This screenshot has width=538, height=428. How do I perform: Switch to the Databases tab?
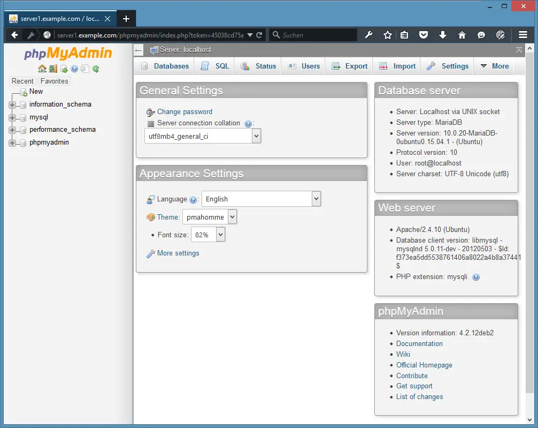click(x=165, y=66)
